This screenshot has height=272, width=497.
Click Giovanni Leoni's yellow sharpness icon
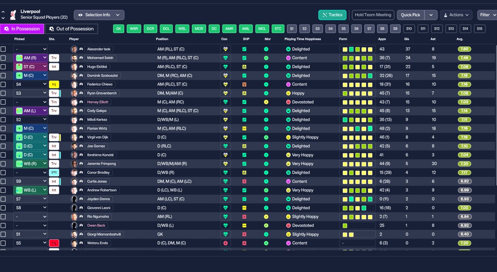click(x=244, y=208)
